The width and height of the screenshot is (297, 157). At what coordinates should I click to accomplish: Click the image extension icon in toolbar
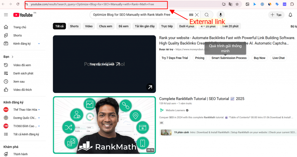click(x=247, y=4)
